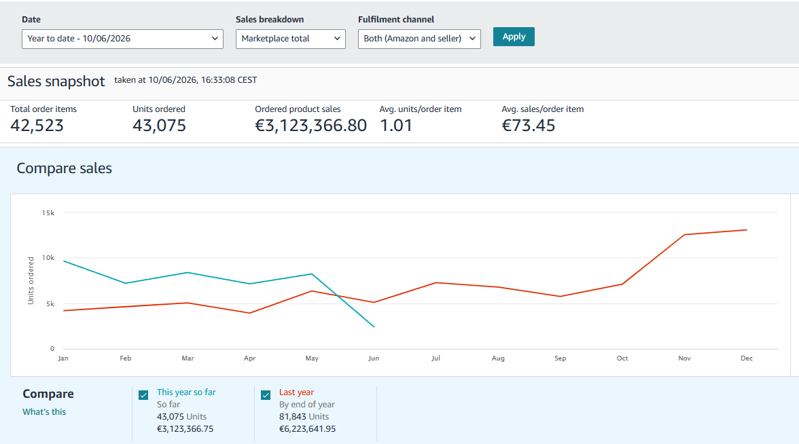
Task: Click the 43,075 Units text under This year
Action: [181, 417]
